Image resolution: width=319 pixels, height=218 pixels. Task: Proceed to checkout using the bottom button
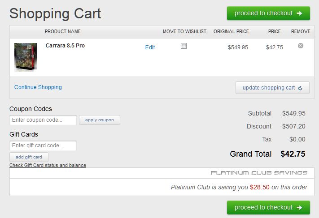click(268, 208)
